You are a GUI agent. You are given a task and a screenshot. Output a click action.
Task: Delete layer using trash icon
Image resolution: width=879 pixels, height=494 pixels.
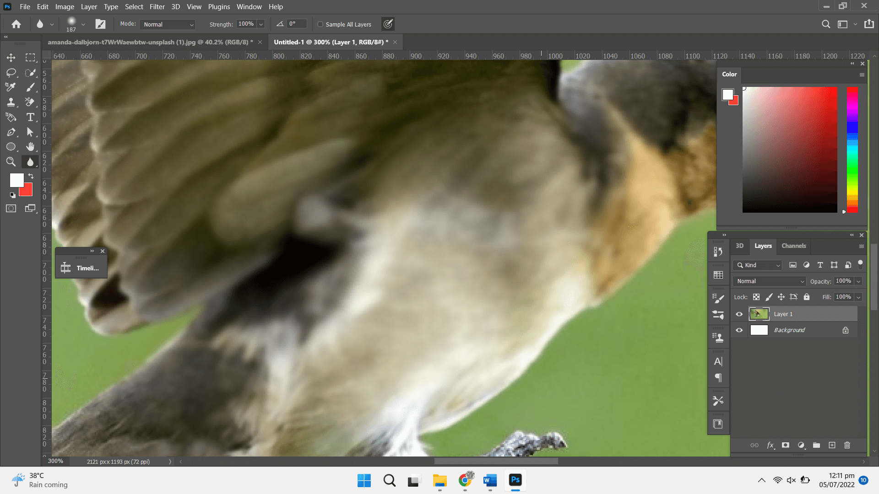pos(847,445)
